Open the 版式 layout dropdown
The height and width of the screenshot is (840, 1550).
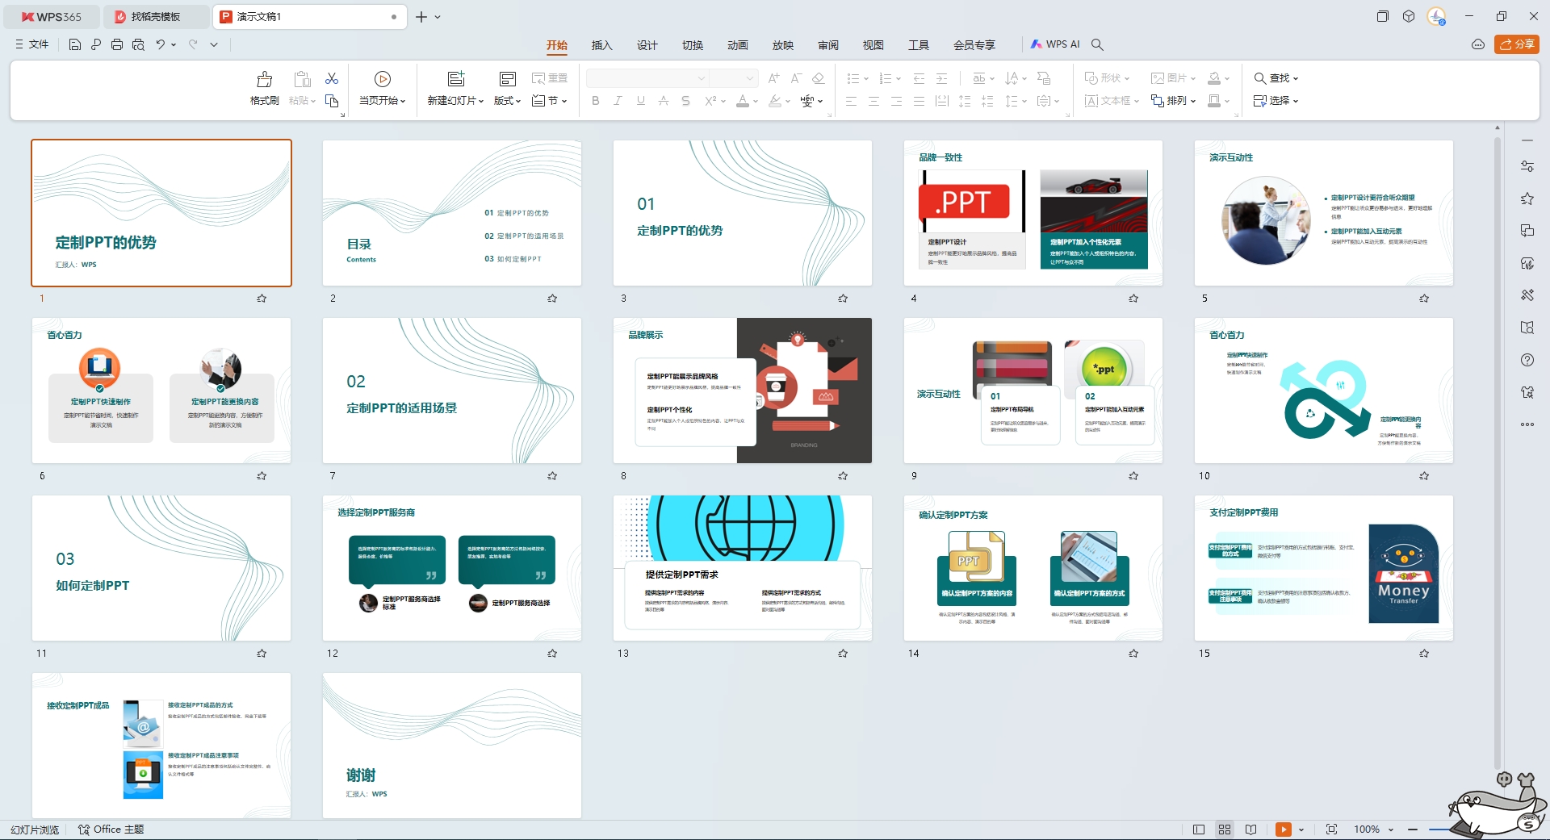pyautogui.click(x=507, y=101)
